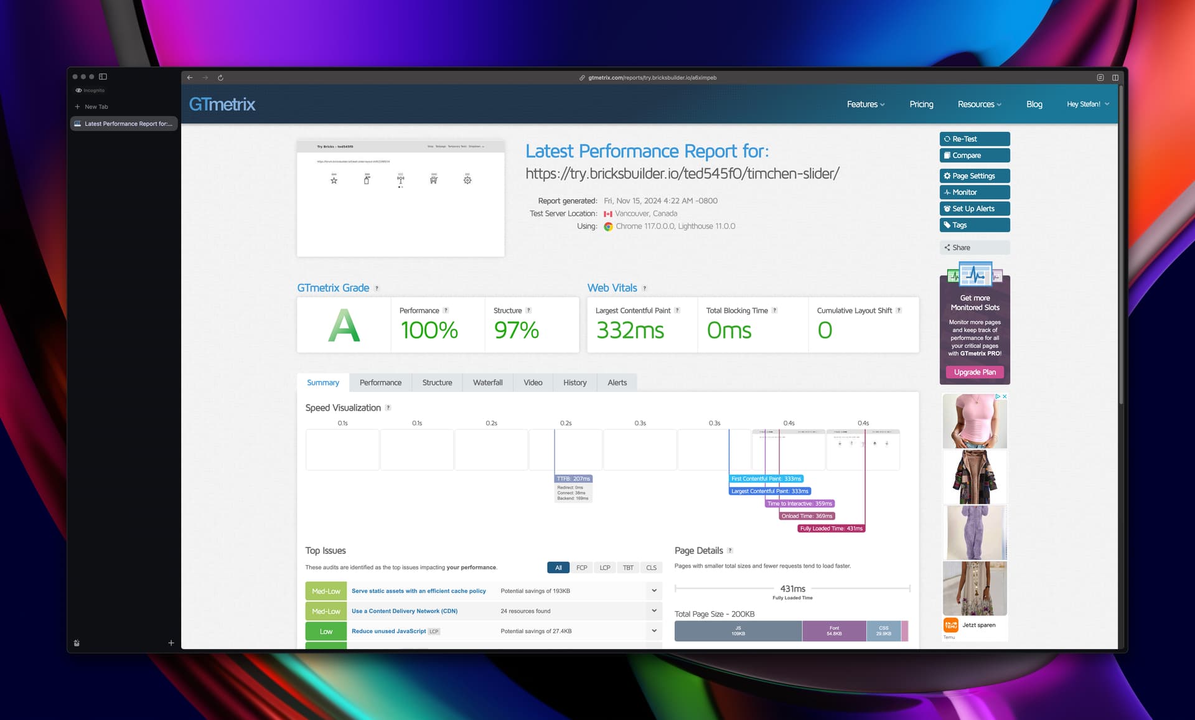Open the Hey Stefan account dropdown
This screenshot has width=1195, height=720.
click(x=1087, y=104)
